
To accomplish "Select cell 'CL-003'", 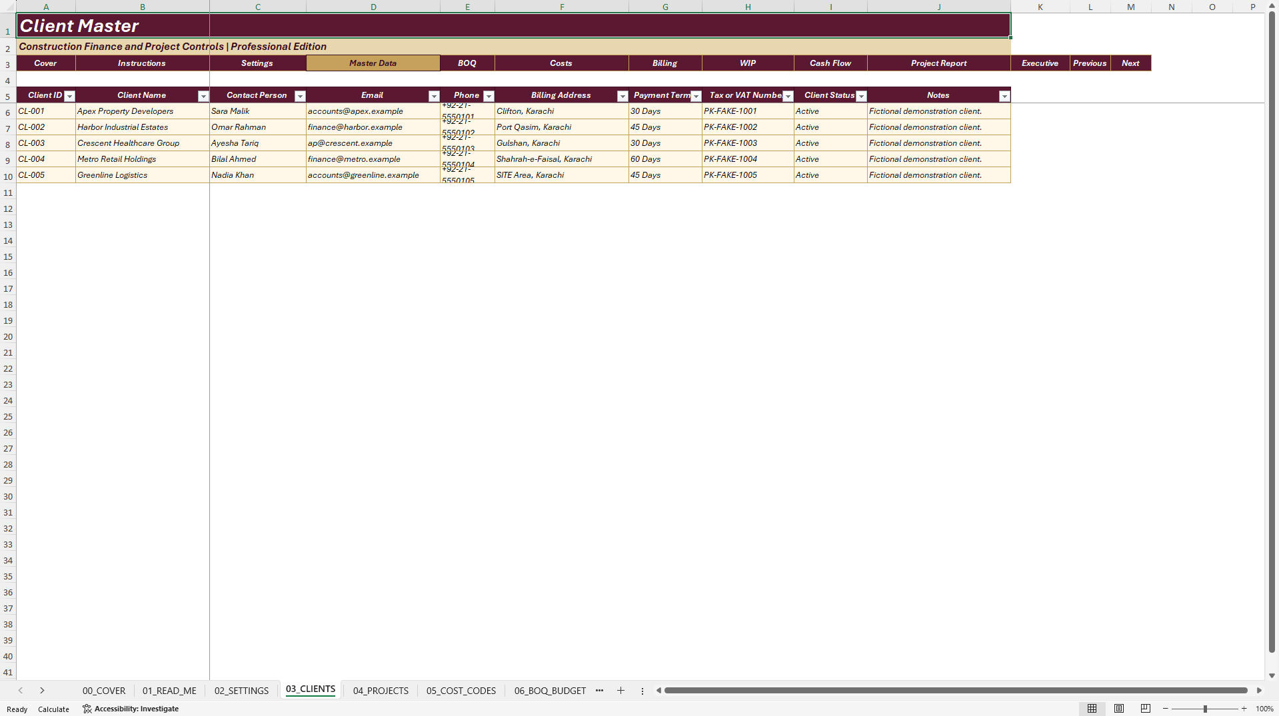I will [46, 143].
